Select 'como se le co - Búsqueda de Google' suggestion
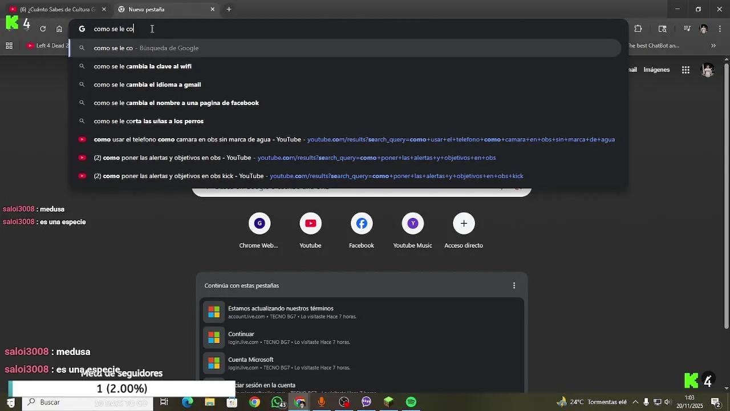 (x=345, y=48)
